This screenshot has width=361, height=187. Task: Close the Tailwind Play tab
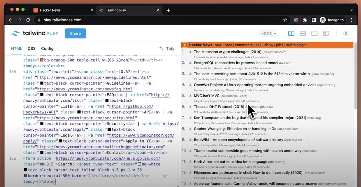click(x=158, y=10)
